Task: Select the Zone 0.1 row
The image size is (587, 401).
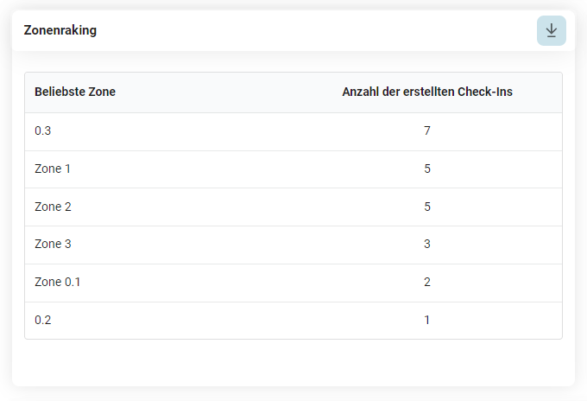Action: coord(293,282)
